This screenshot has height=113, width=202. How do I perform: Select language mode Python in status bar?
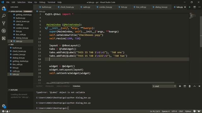click(188, 111)
